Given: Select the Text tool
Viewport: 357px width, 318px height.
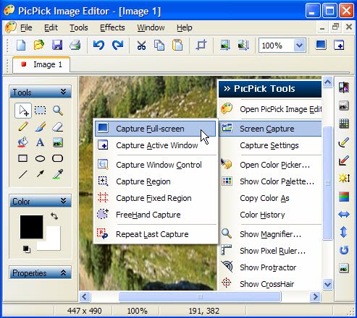Looking at the screenshot, I should coord(41,142).
